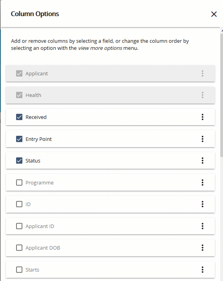Open more options for Applicant ID
The height and width of the screenshot is (281, 223).
click(x=202, y=226)
